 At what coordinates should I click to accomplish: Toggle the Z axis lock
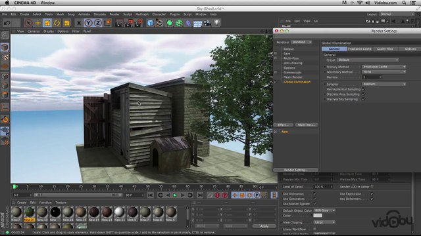tap(98, 24)
